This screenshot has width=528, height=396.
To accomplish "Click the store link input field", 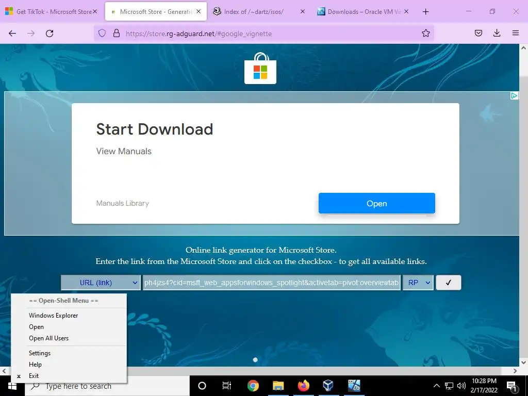I will (271, 283).
